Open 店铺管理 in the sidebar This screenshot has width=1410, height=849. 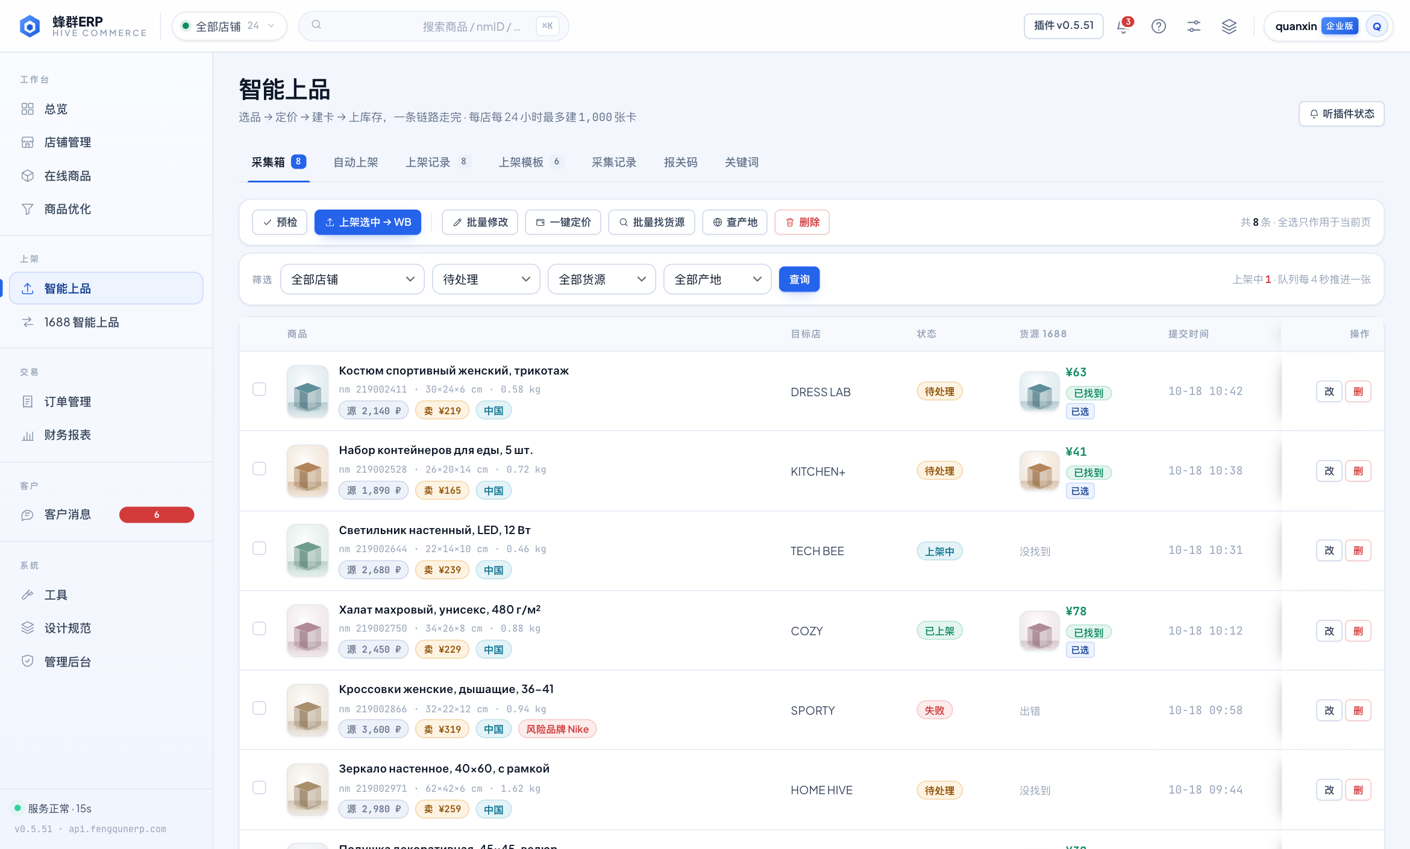coord(106,142)
